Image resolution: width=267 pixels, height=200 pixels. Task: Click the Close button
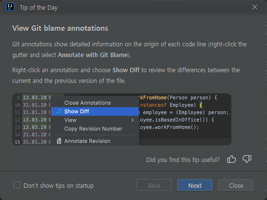tap(236, 185)
